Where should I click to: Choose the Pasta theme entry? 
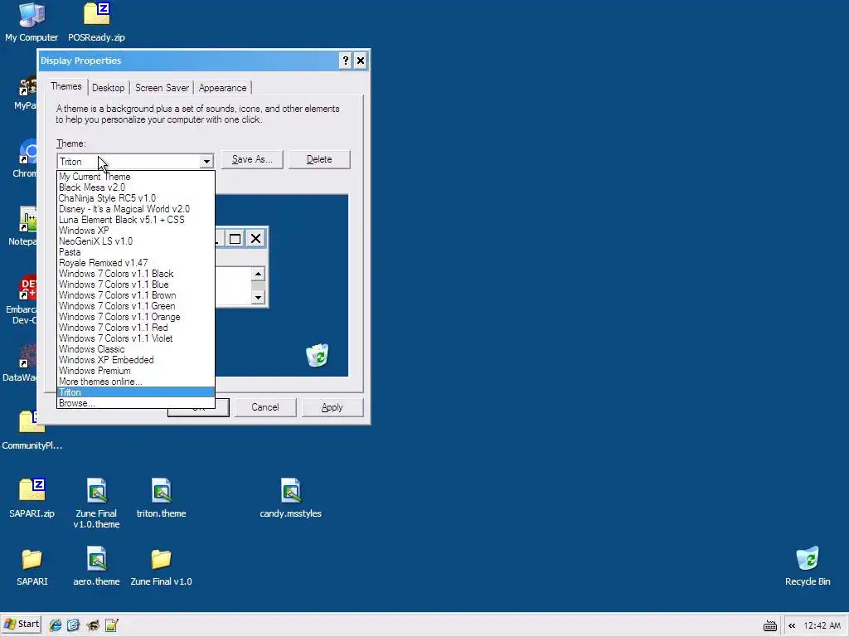[135, 252]
